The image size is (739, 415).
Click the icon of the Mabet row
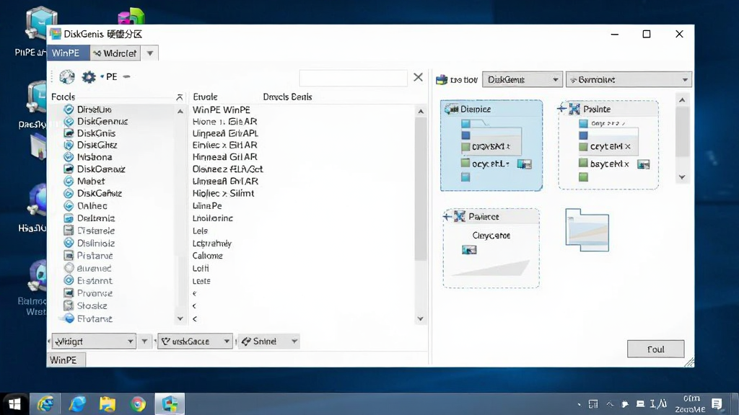click(69, 181)
